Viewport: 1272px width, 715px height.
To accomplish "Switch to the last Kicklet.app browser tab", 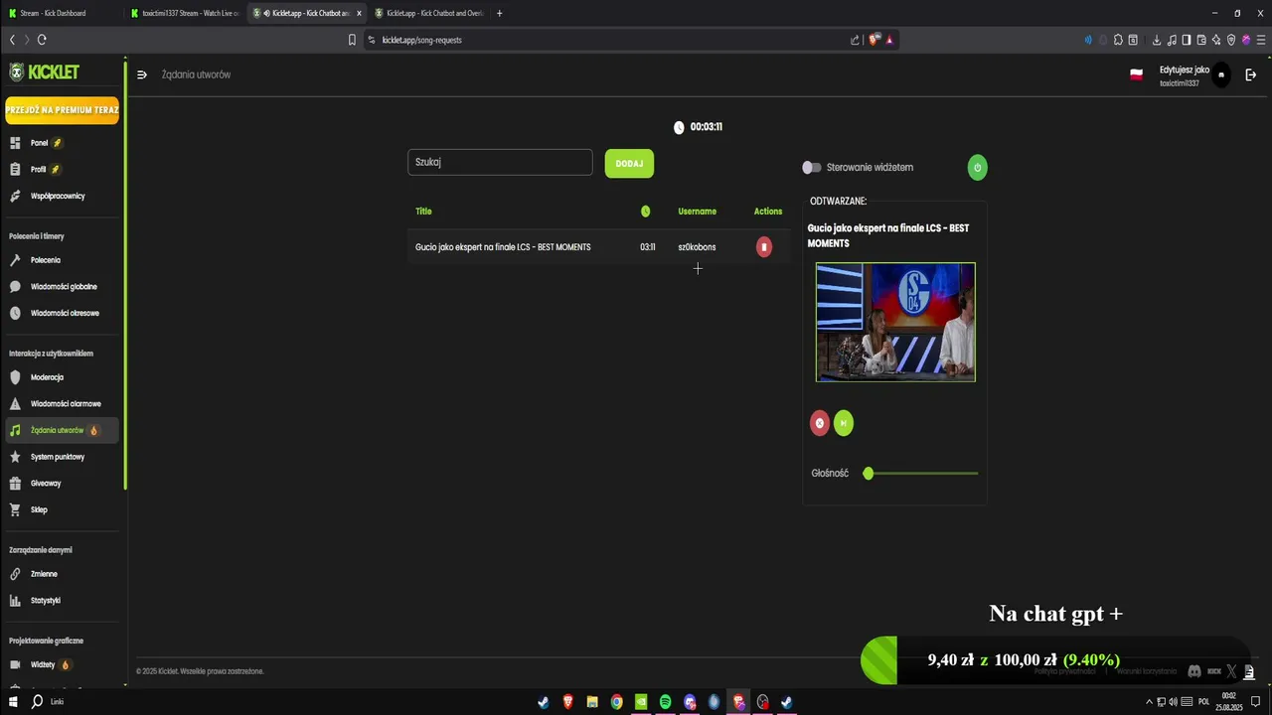I will (x=428, y=13).
